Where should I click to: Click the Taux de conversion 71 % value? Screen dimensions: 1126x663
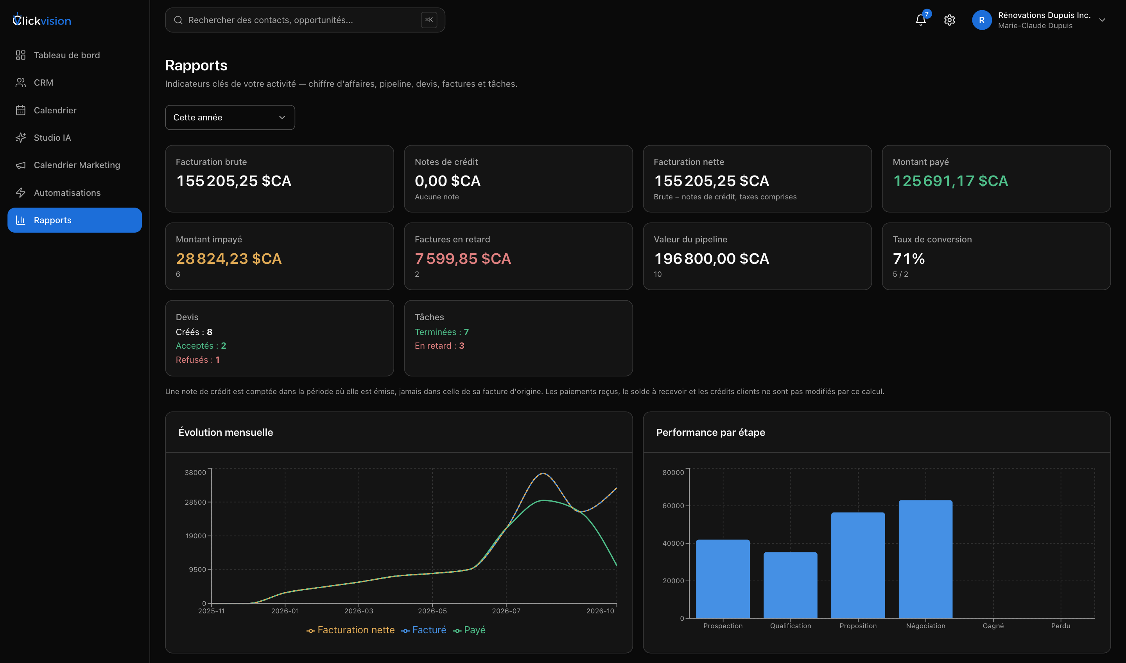[x=908, y=259]
